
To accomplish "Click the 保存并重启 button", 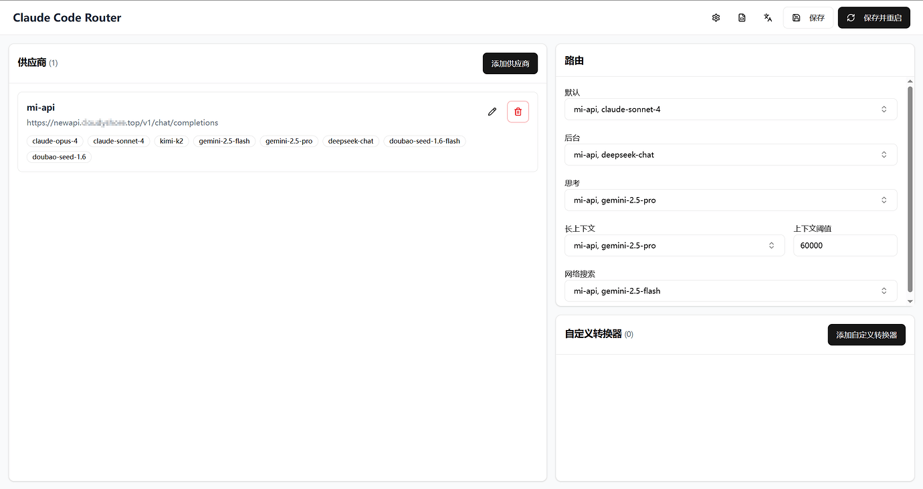I will click(x=874, y=18).
